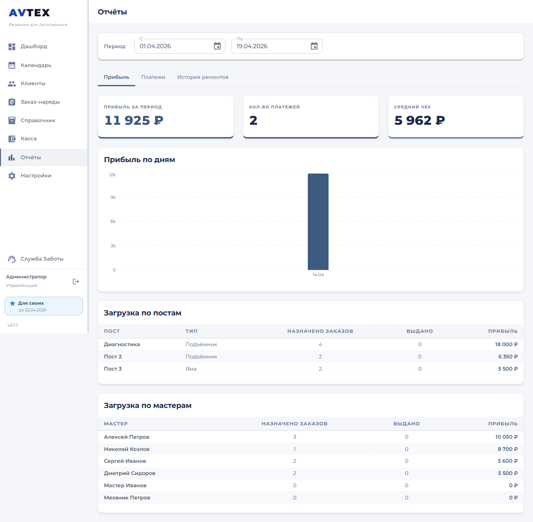
Task: Open start date calendar picker
Action: coord(217,46)
